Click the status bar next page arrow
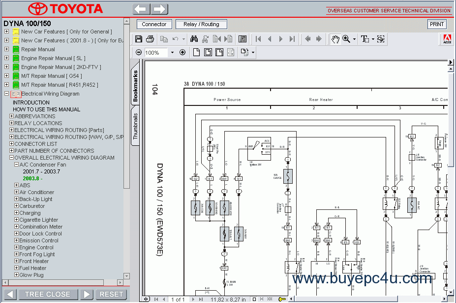The height and width of the screenshot is (303, 456). [x=193, y=299]
